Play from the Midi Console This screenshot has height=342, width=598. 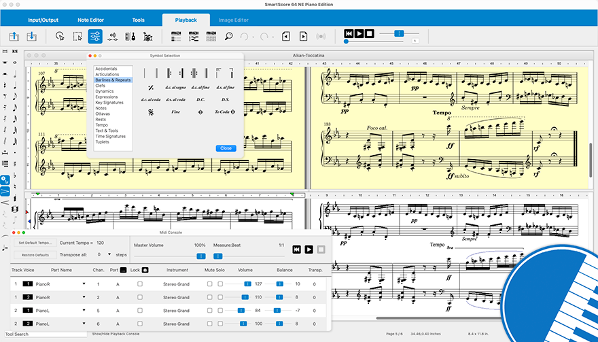pos(309,250)
